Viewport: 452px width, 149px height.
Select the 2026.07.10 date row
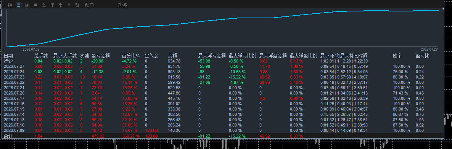coord(14,125)
